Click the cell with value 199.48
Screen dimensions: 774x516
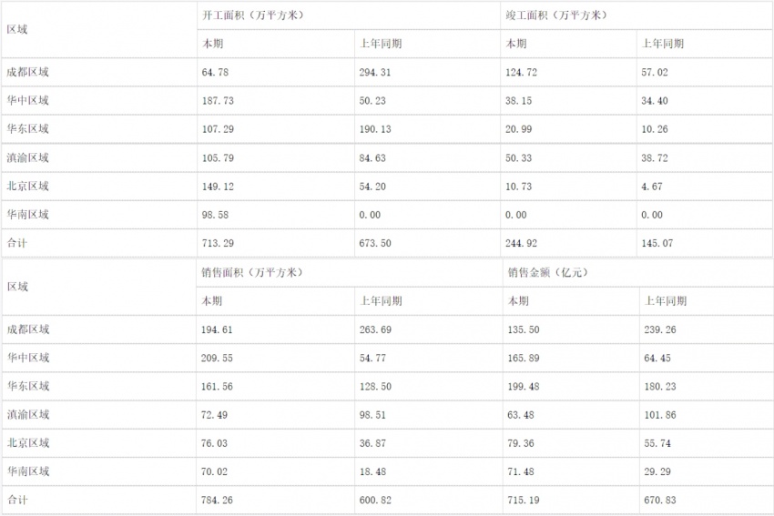click(523, 386)
